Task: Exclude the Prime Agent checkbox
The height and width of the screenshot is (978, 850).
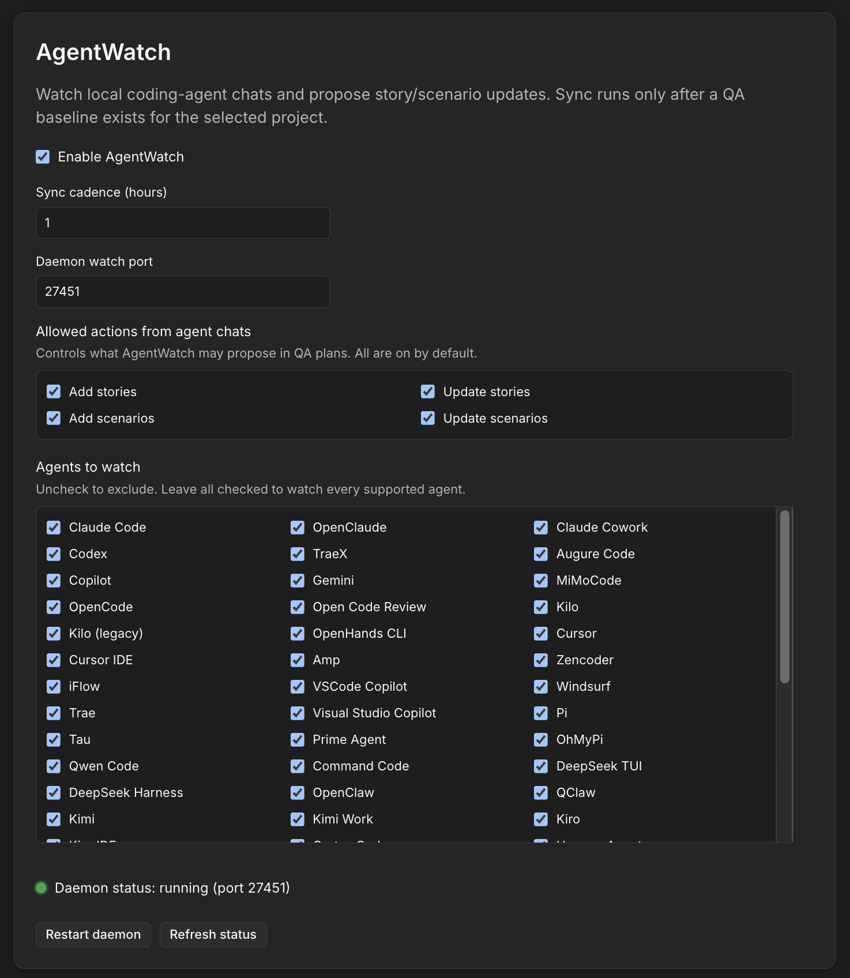Action: point(298,740)
